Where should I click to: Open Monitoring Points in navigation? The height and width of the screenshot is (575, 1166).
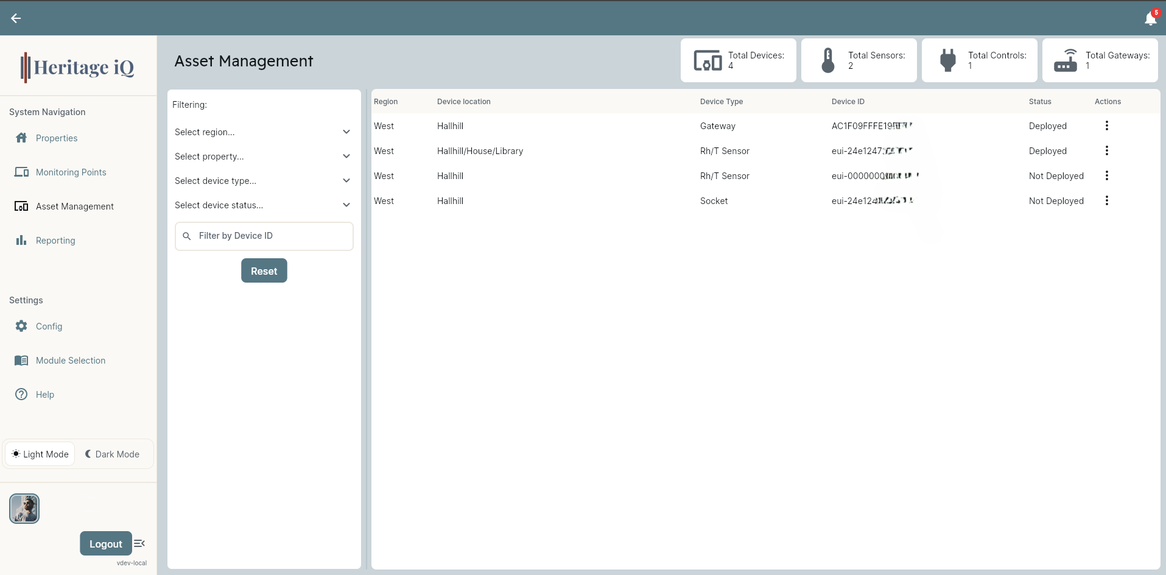click(71, 172)
